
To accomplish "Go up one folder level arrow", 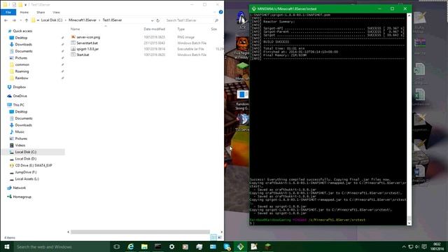I will coord(27,20).
